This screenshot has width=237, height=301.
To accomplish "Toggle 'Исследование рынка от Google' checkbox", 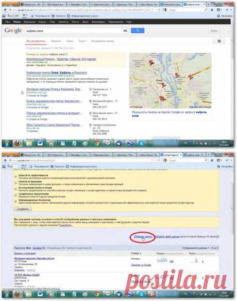I will 15,189.
